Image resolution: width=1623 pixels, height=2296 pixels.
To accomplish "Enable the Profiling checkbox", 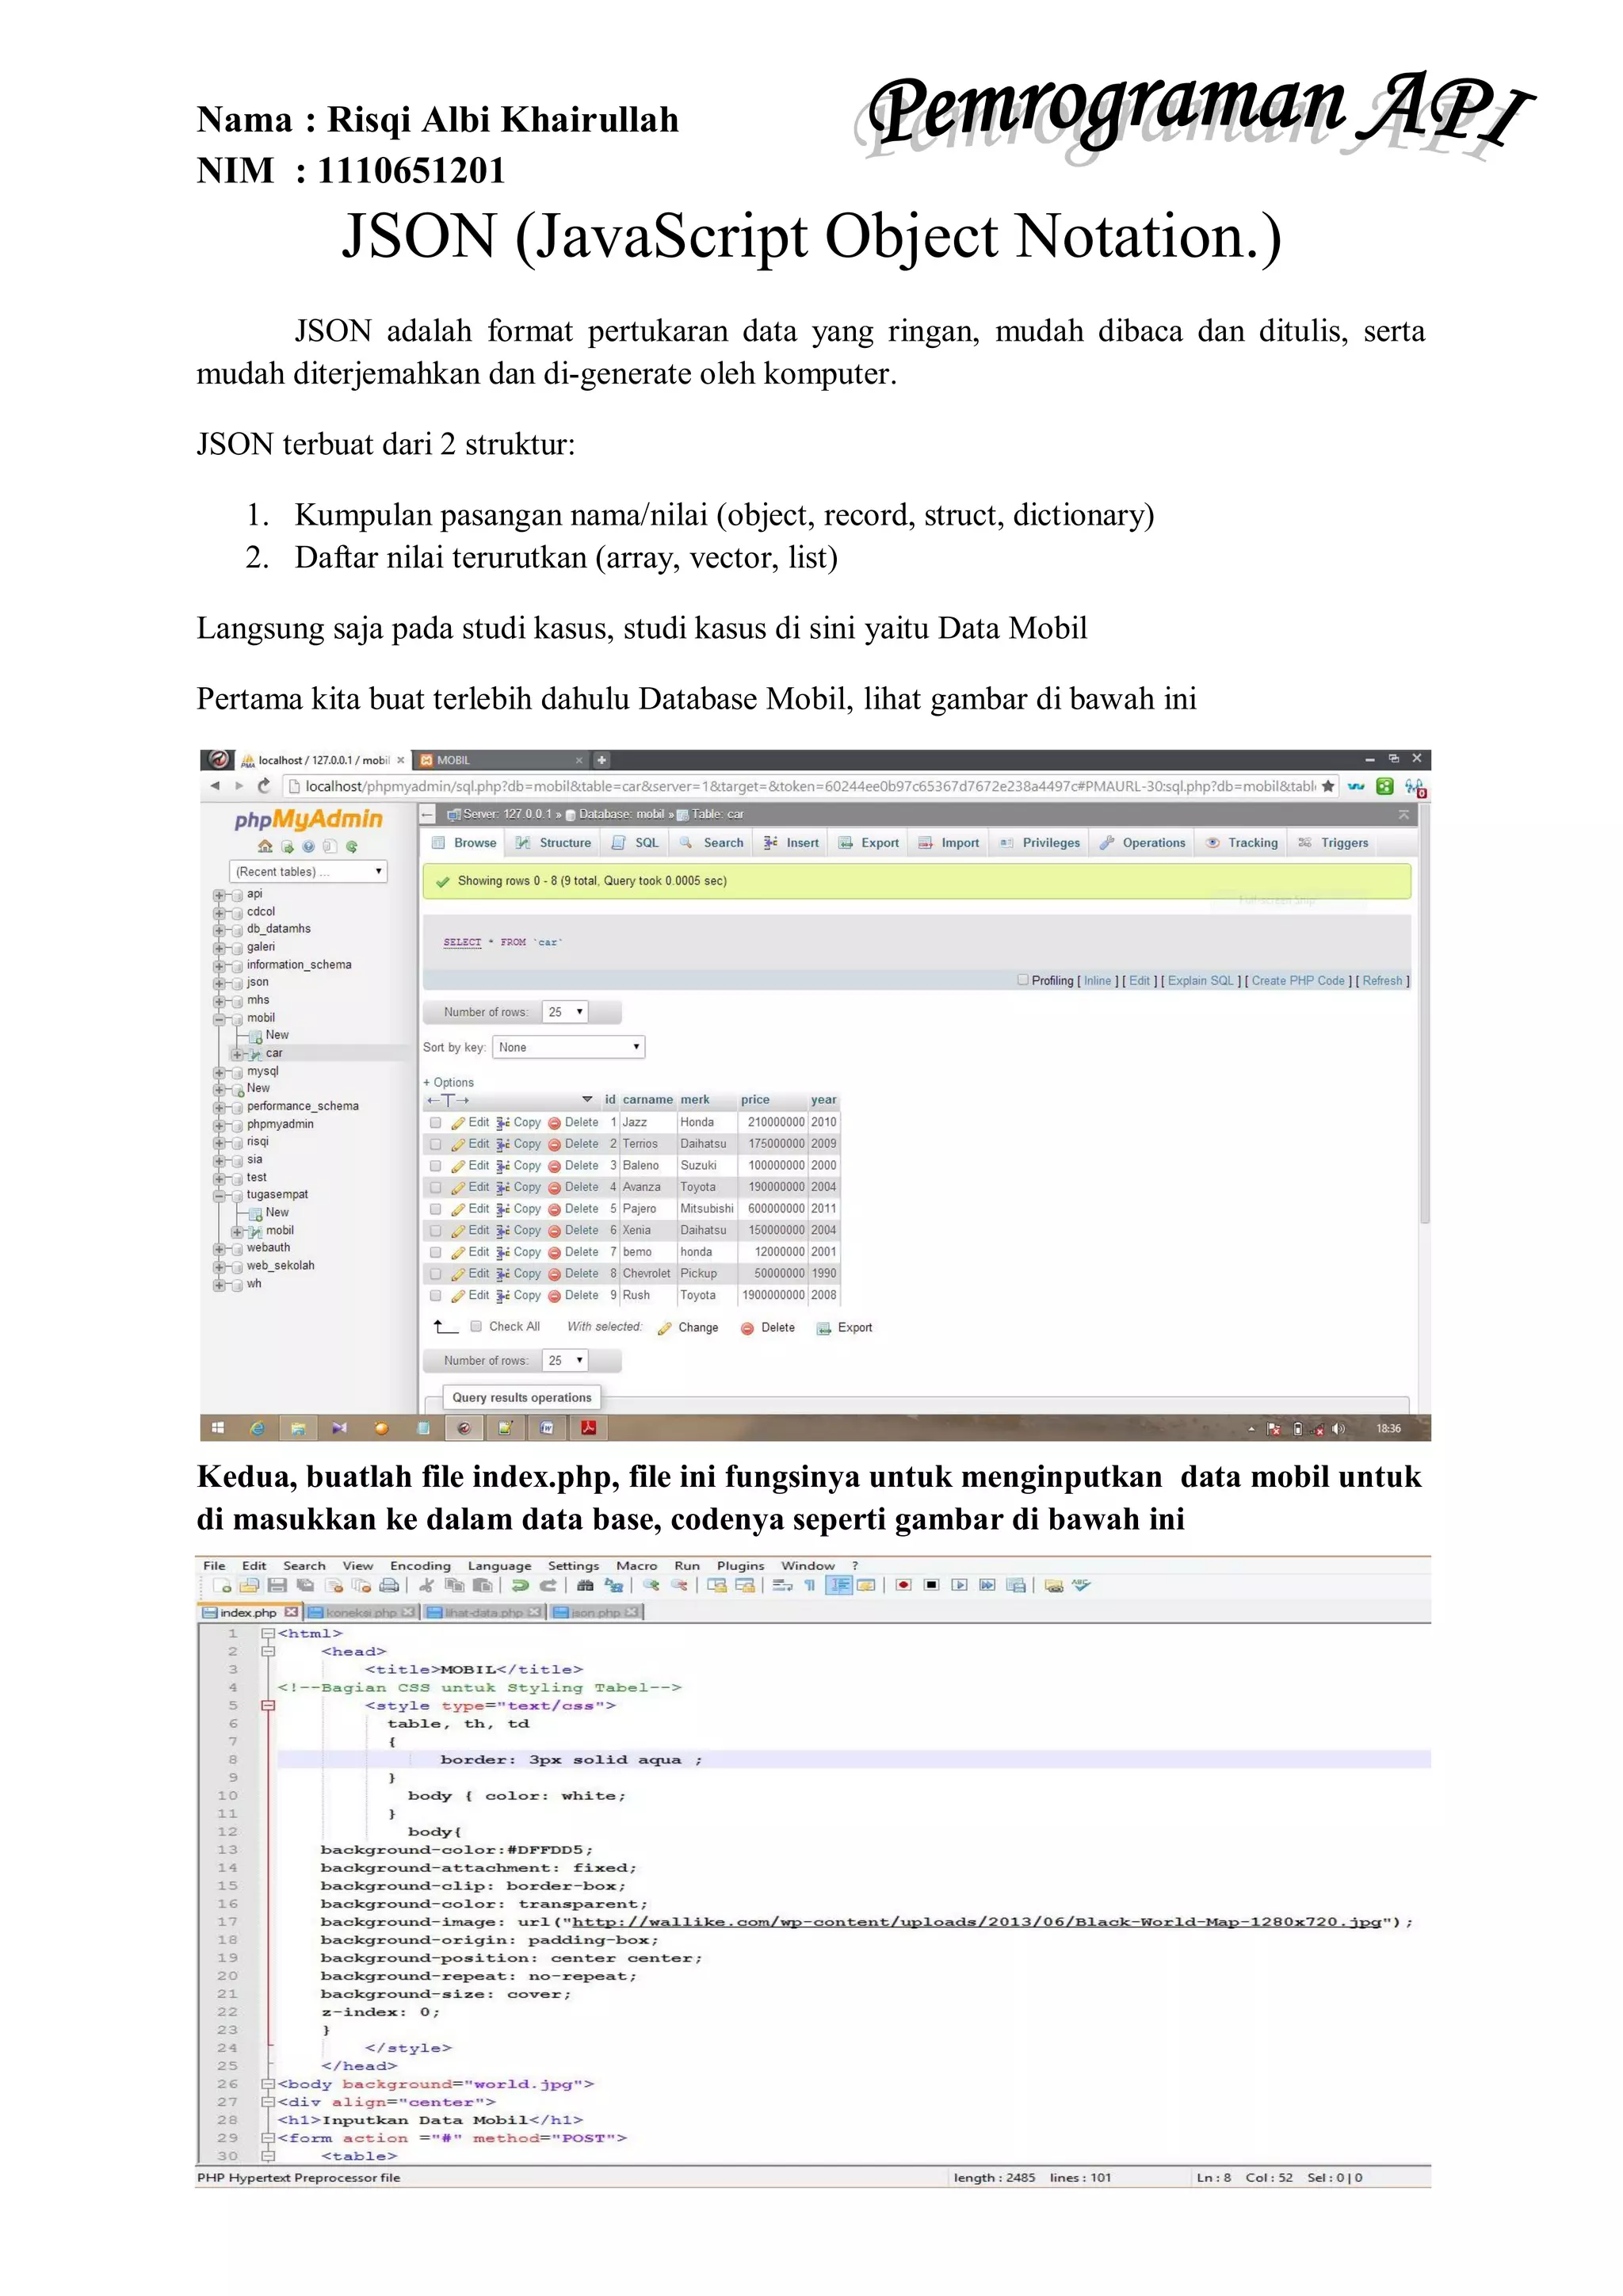I will pyautogui.click(x=1022, y=980).
